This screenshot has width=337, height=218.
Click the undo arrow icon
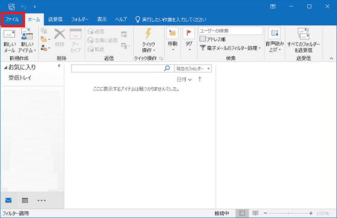click(24, 7)
